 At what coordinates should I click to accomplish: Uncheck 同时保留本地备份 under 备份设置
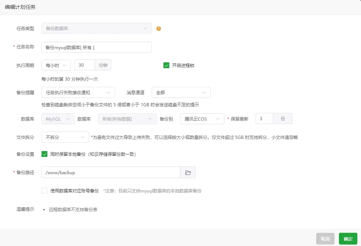pos(44,154)
